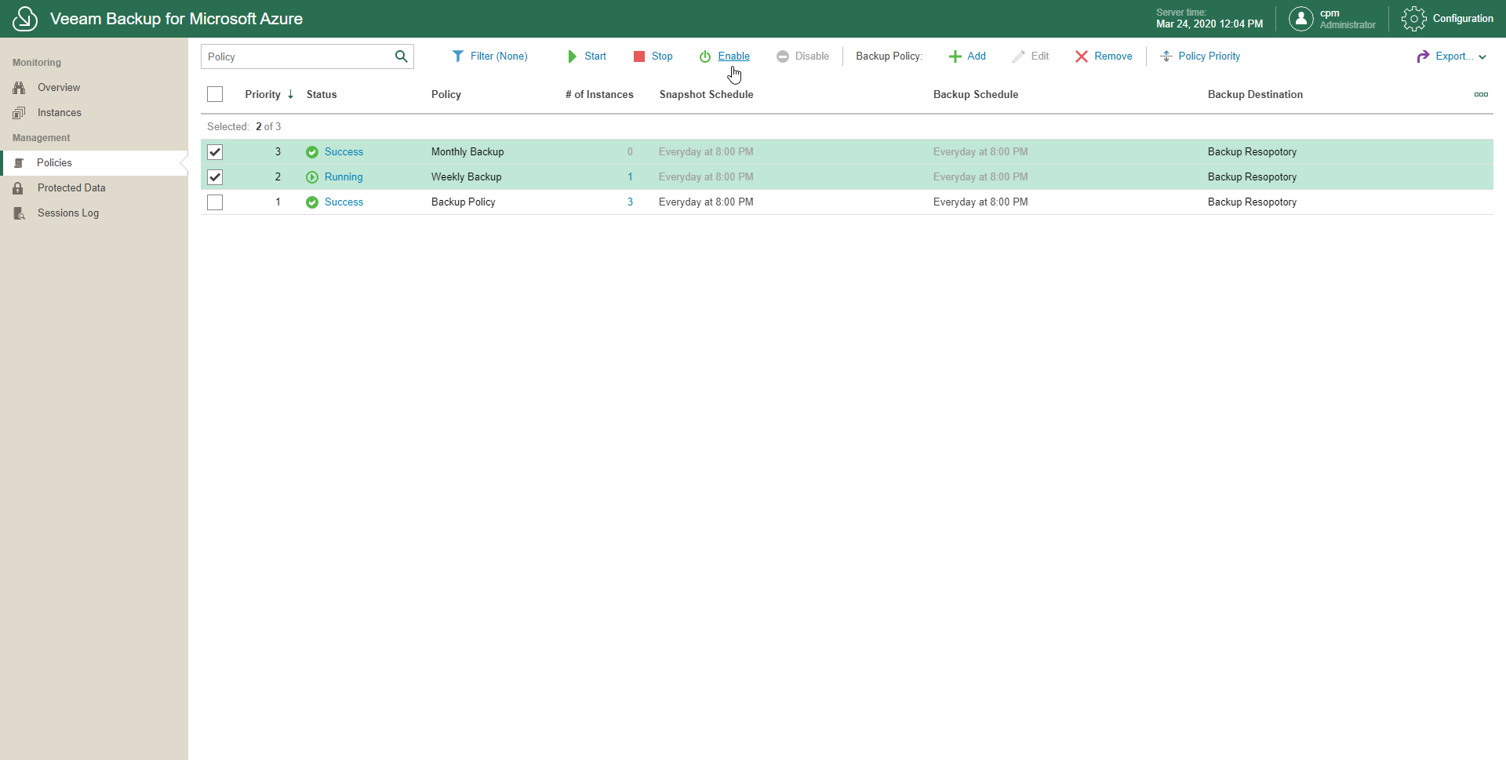
Task: Click Monthly Backup success status icon
Action: tap(312, 152)
